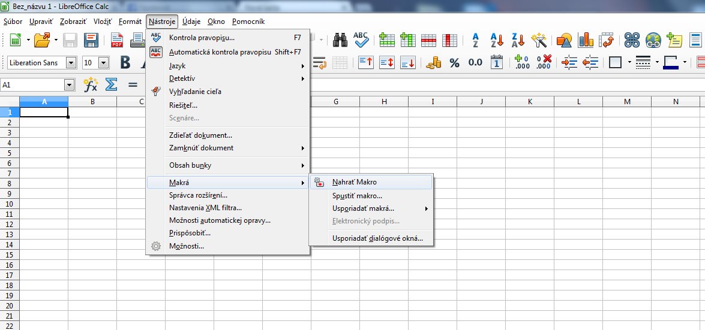
Task: Click the Bold formatting icon
Action: tap(125, 63)
